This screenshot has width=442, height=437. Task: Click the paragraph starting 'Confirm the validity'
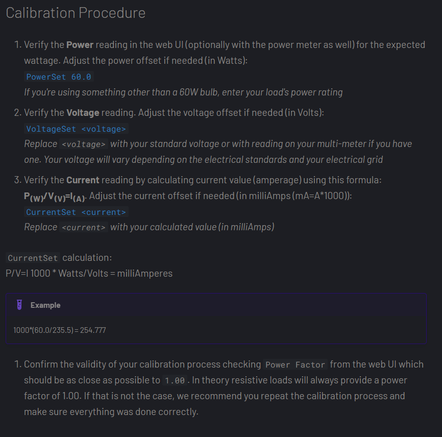click(214, 388)
